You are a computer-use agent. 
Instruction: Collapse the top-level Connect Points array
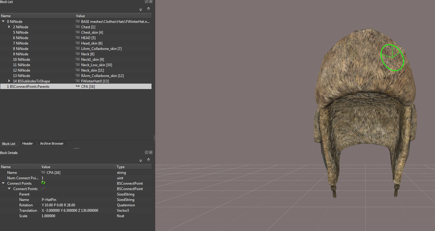[3, 183]
